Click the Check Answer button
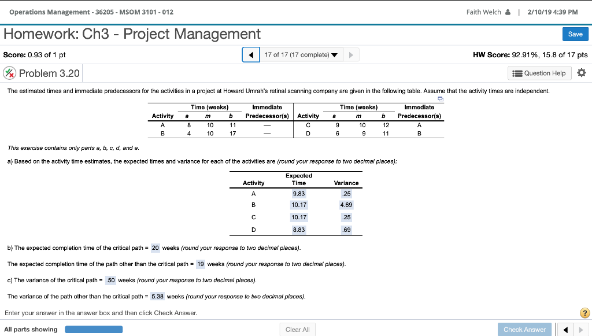592x336 pixels. [524, 329]
